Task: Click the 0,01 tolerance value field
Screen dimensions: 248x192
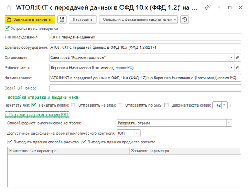Action: pos(126,133)
